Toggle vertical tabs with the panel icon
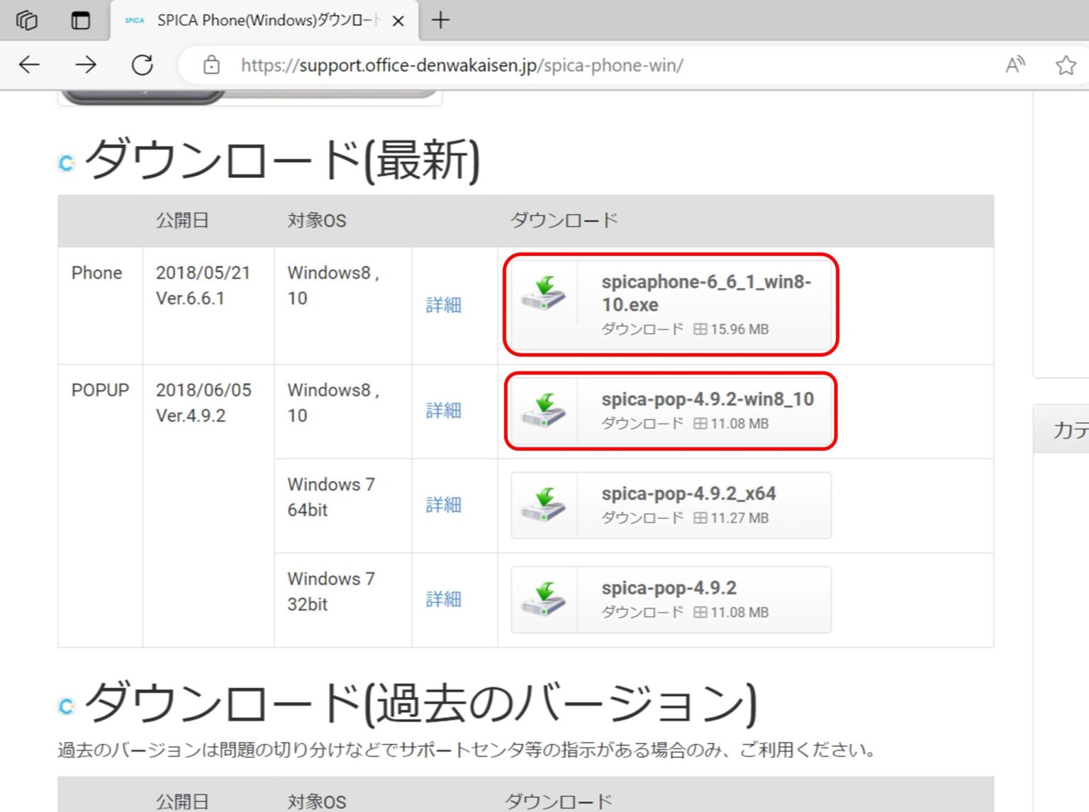1089x812 pixels. 80,20
